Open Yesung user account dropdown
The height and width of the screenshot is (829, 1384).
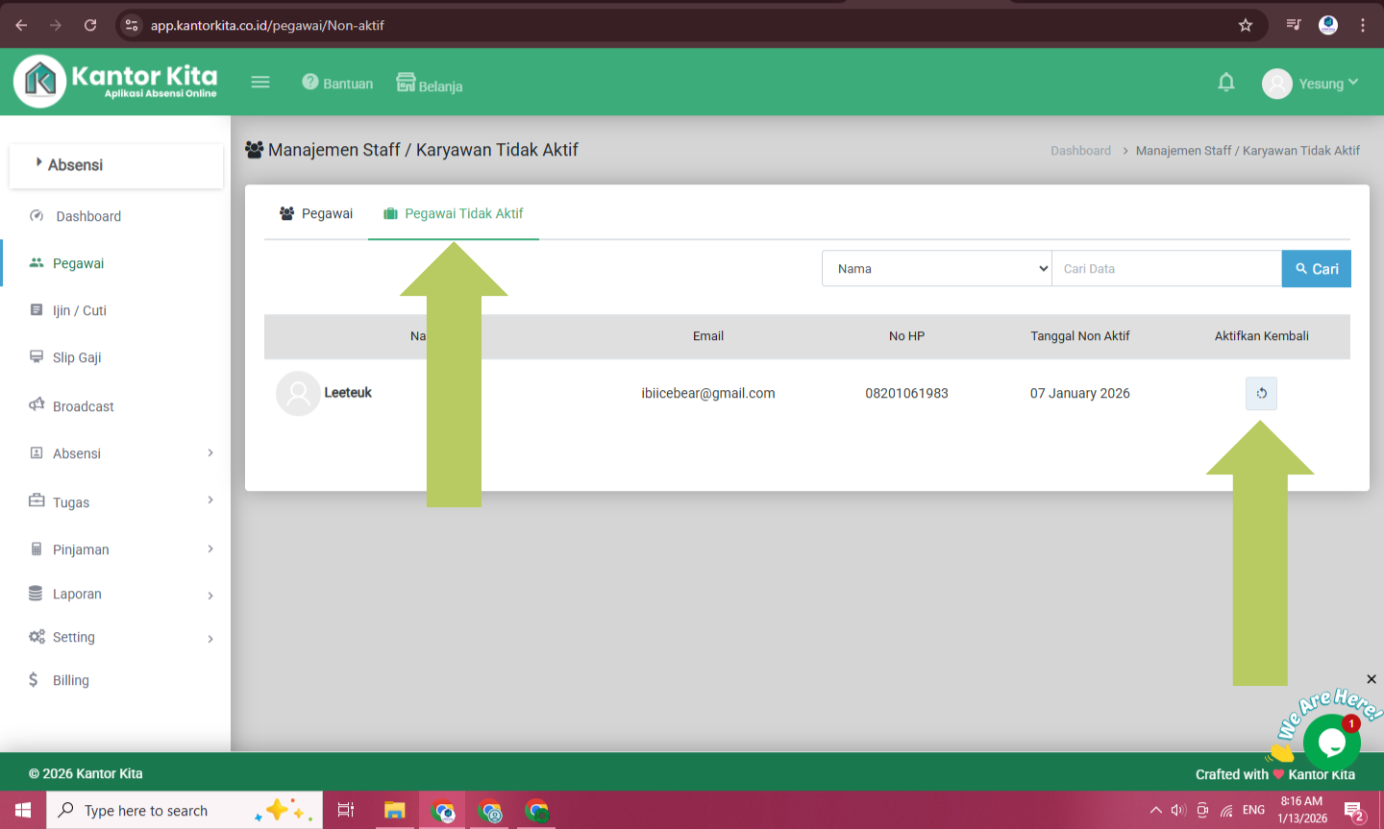coord(1311,84)
